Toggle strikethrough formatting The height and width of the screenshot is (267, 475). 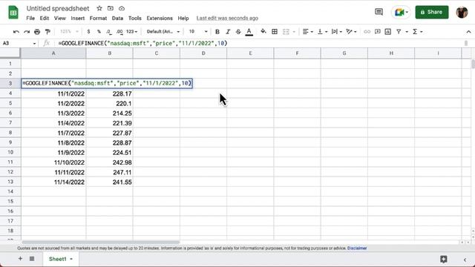pos(238,31)
